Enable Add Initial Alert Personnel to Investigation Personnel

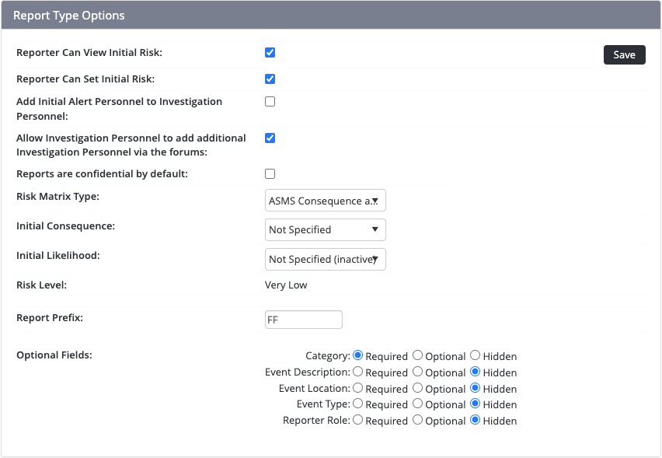click(x=270, y=101)
